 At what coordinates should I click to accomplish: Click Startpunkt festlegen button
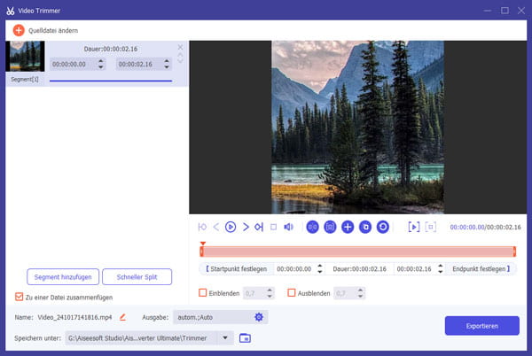(237, 268)
